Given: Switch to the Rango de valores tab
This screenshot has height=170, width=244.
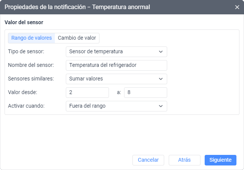Looking at the screenshot, I should [31, 38].
